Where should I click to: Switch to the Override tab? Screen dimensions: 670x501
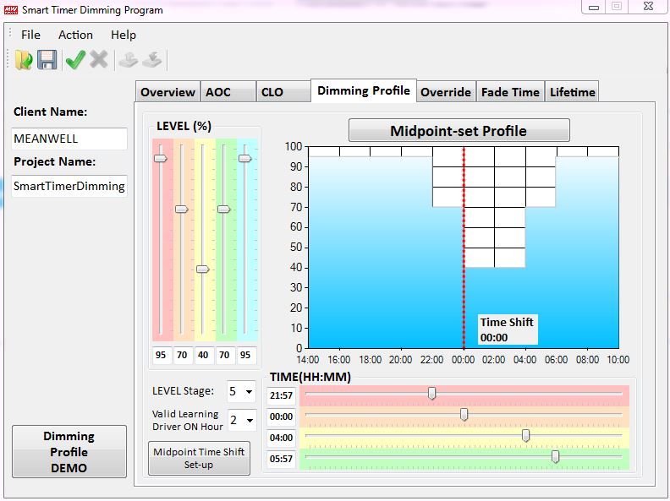(x=445, y=92)
